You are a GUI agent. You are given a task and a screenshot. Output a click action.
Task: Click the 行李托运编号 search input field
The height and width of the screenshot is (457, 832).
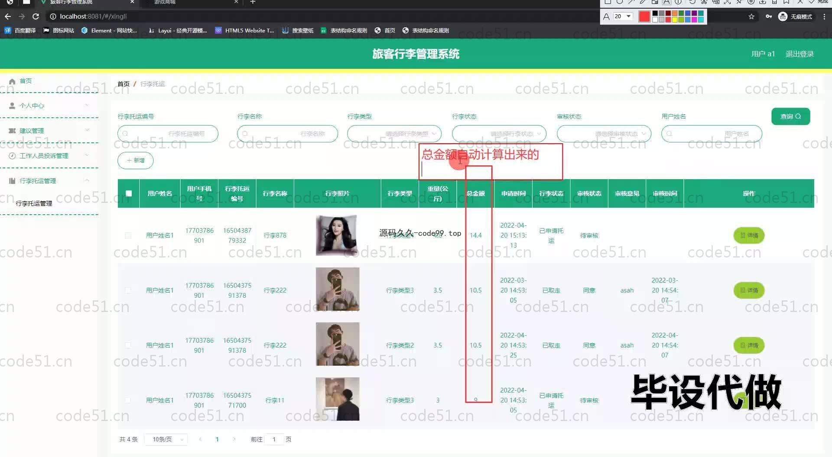[x=168, y=134]
